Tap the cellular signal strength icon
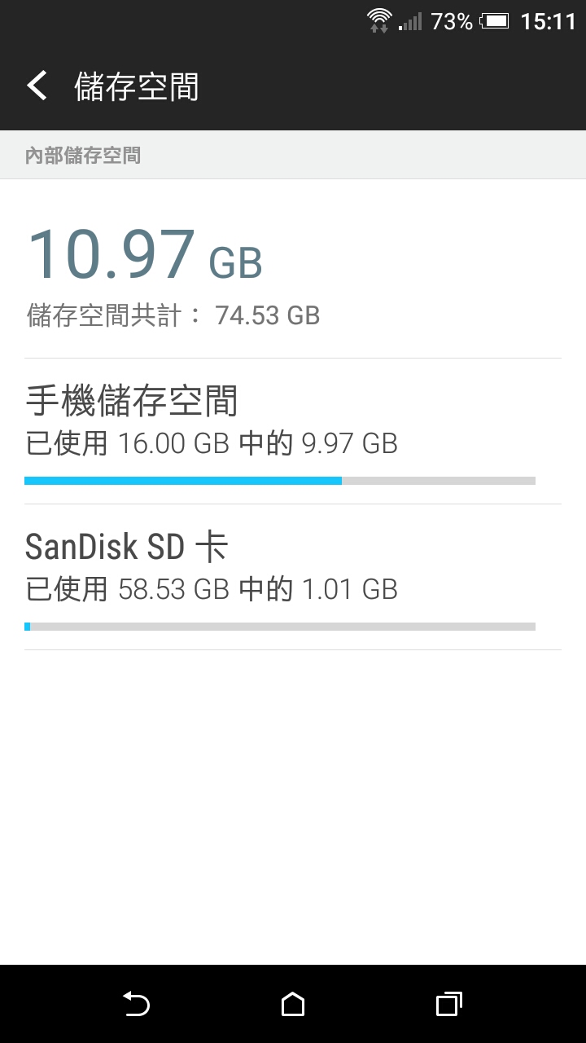 pos(410,21)
